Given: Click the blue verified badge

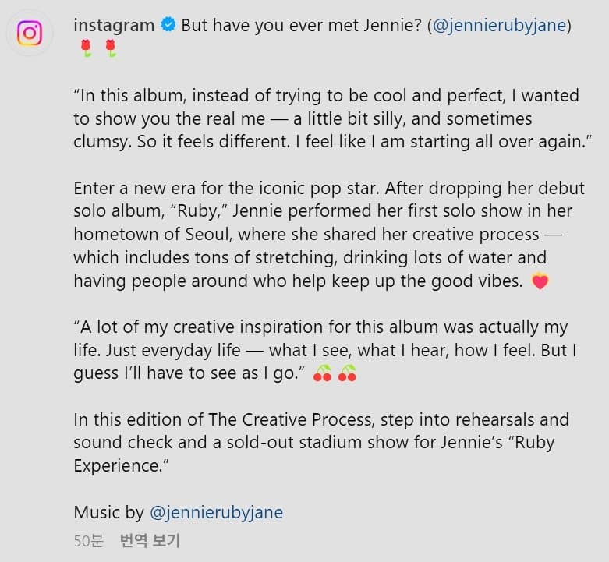Looking at the screenshot, I should coord(168,24).
